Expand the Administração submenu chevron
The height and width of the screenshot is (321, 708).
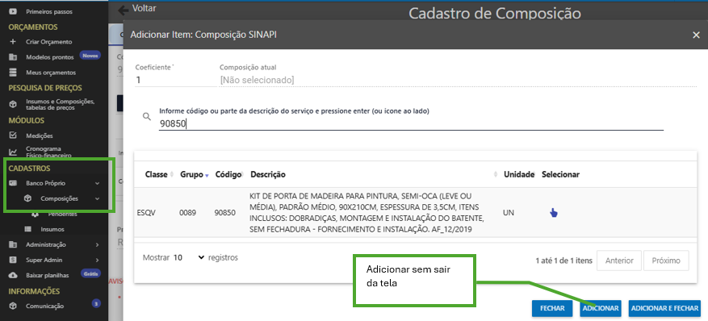click(98, 245)
